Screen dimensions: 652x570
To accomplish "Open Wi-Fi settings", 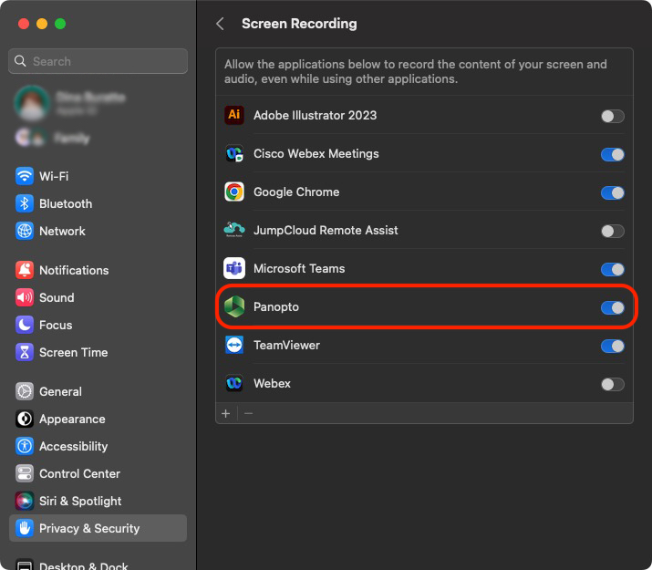I will click(x=98, y=176).
